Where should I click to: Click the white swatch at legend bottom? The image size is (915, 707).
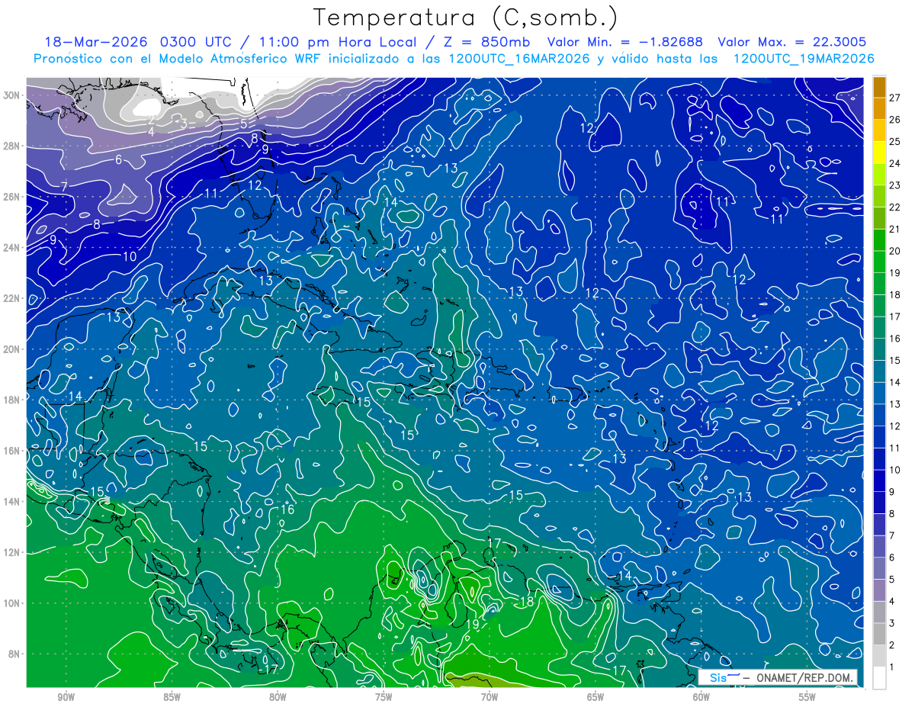[879, 678]
